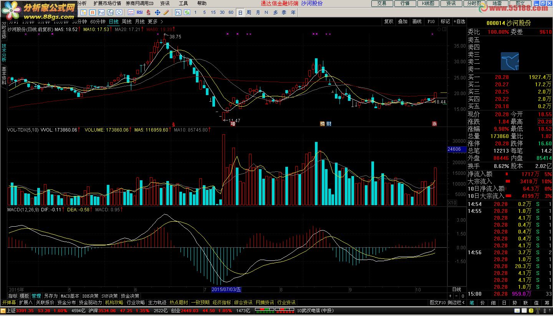Select the 技术分析 vertical side tab
This screenshot has width=553, height=316.
pyautogui.click(x=4, y=53)
